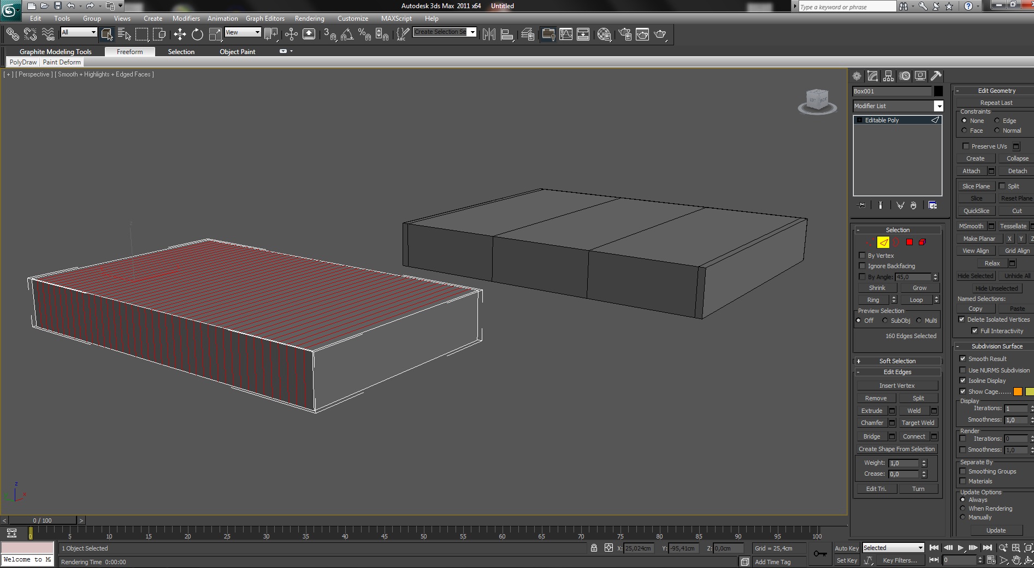
Task: Select the SubObj preview selection radio
Action: coord(885,321)
